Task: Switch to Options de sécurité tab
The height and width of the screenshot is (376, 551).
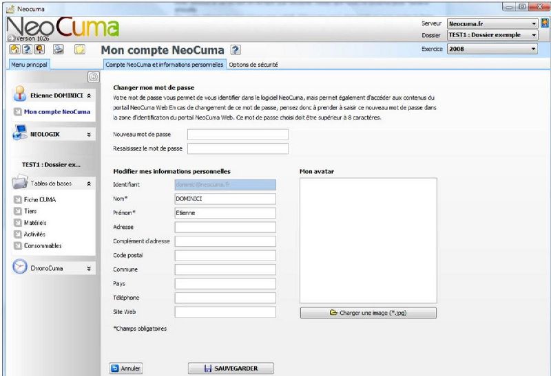Action: tap(253, 65)
